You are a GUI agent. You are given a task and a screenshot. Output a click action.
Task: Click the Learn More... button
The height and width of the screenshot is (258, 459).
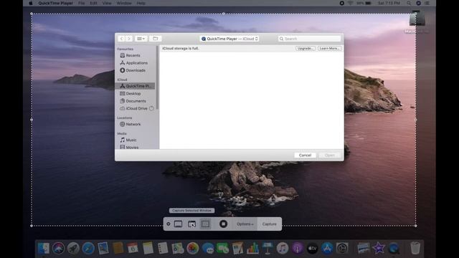click(330, 49)
